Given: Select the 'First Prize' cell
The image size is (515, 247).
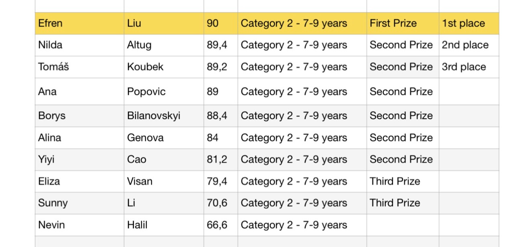Looking at the screenshot, I should 393,23.
